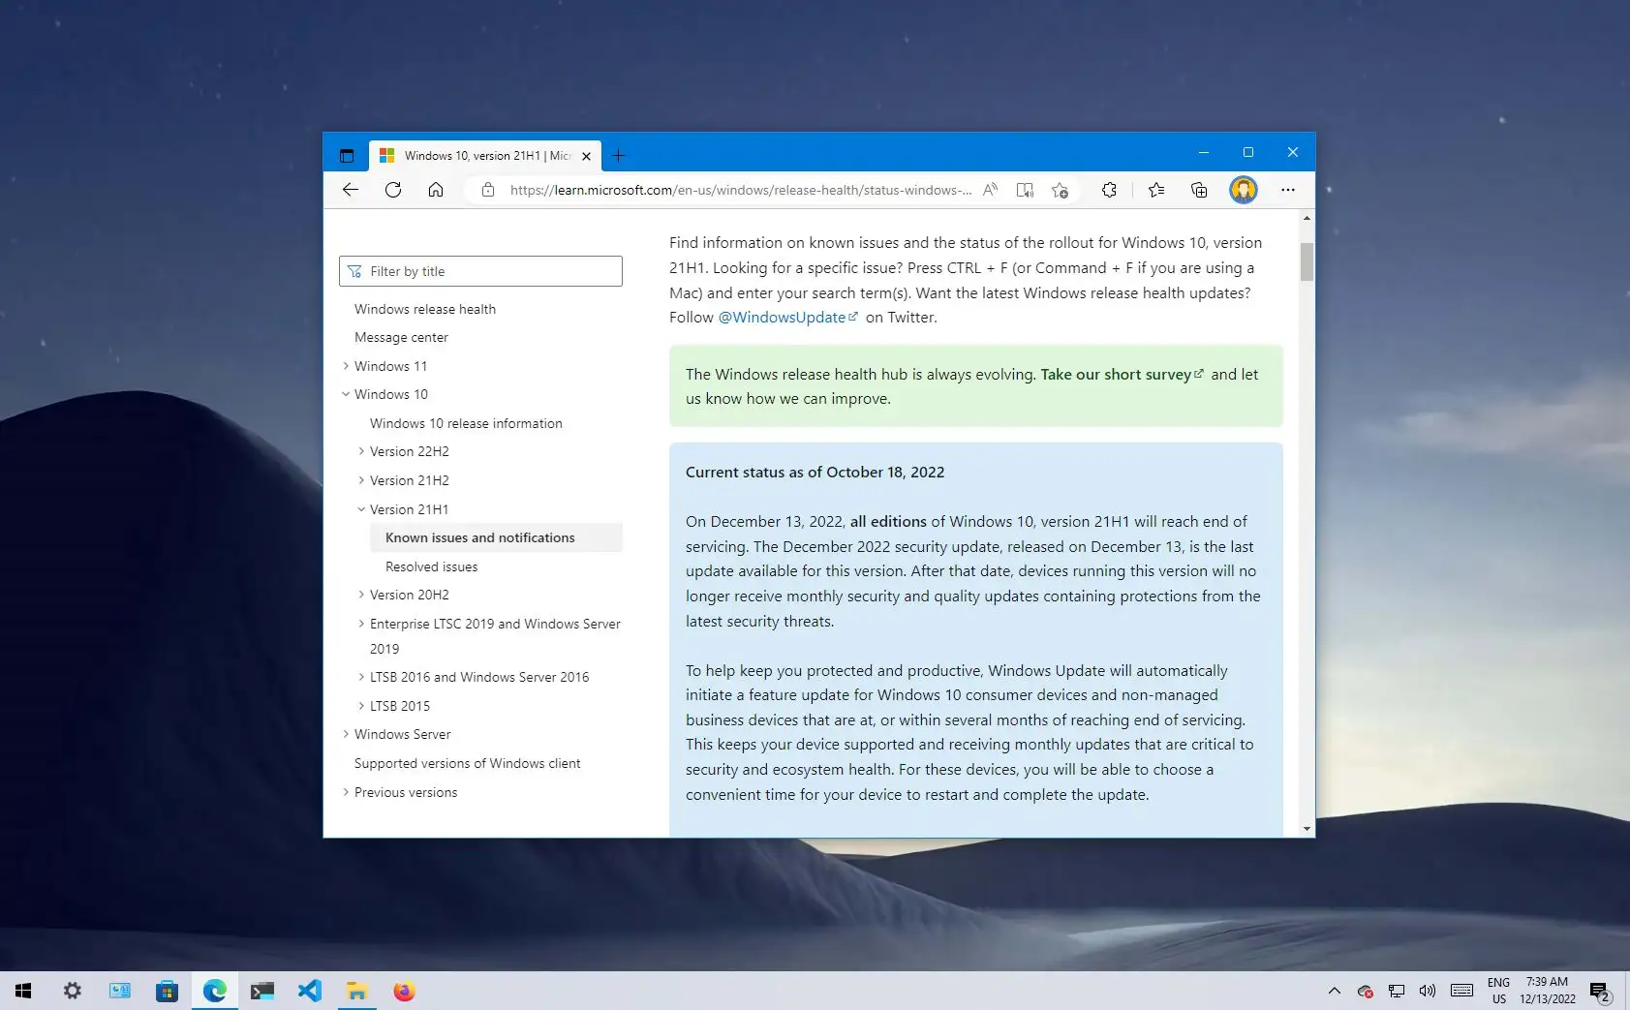The image size is (1630, 1010).
Task: Click the scrollbar down arrow
Action: coord(1307,829)
